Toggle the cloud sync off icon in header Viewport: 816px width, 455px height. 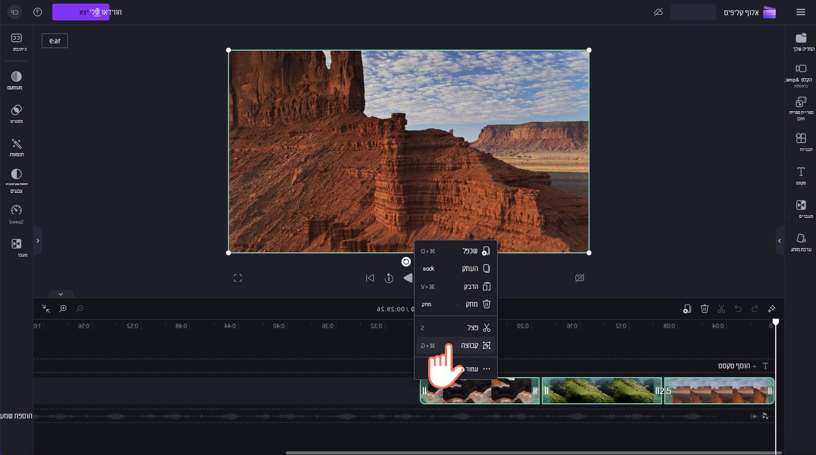tap(658, 12)
